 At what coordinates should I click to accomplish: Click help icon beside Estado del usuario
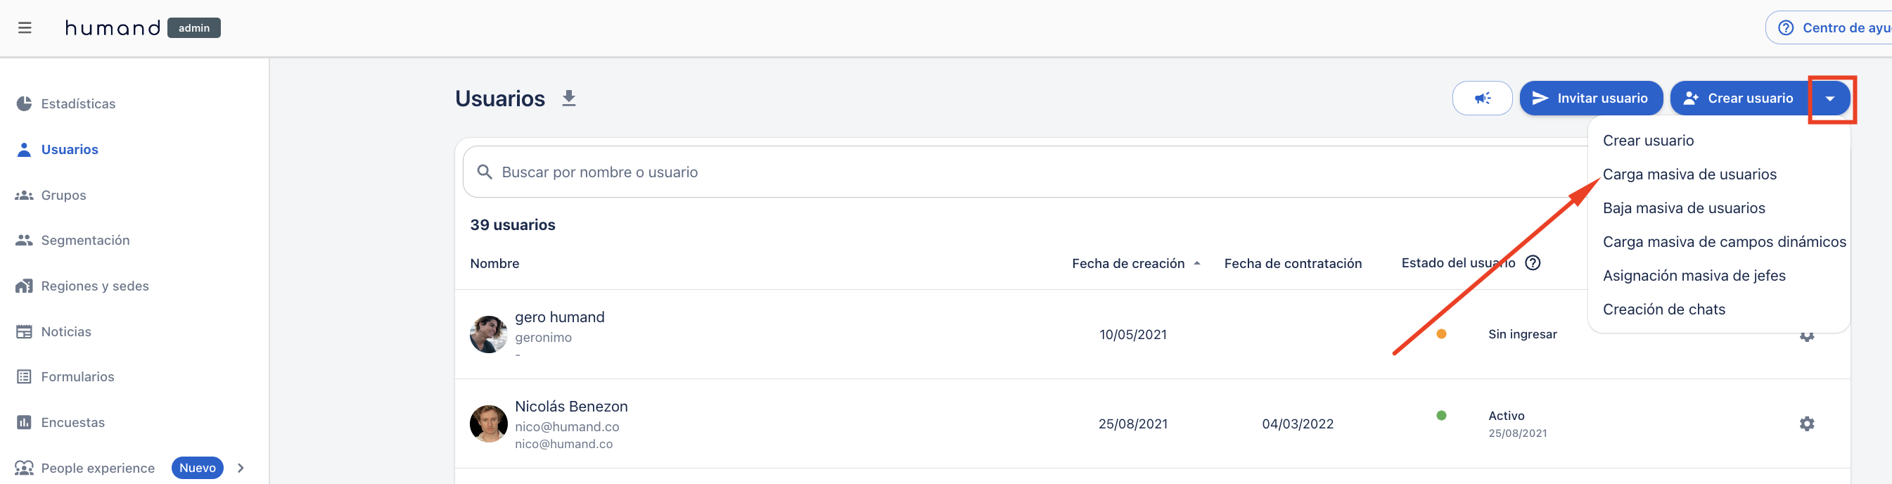1532,263
